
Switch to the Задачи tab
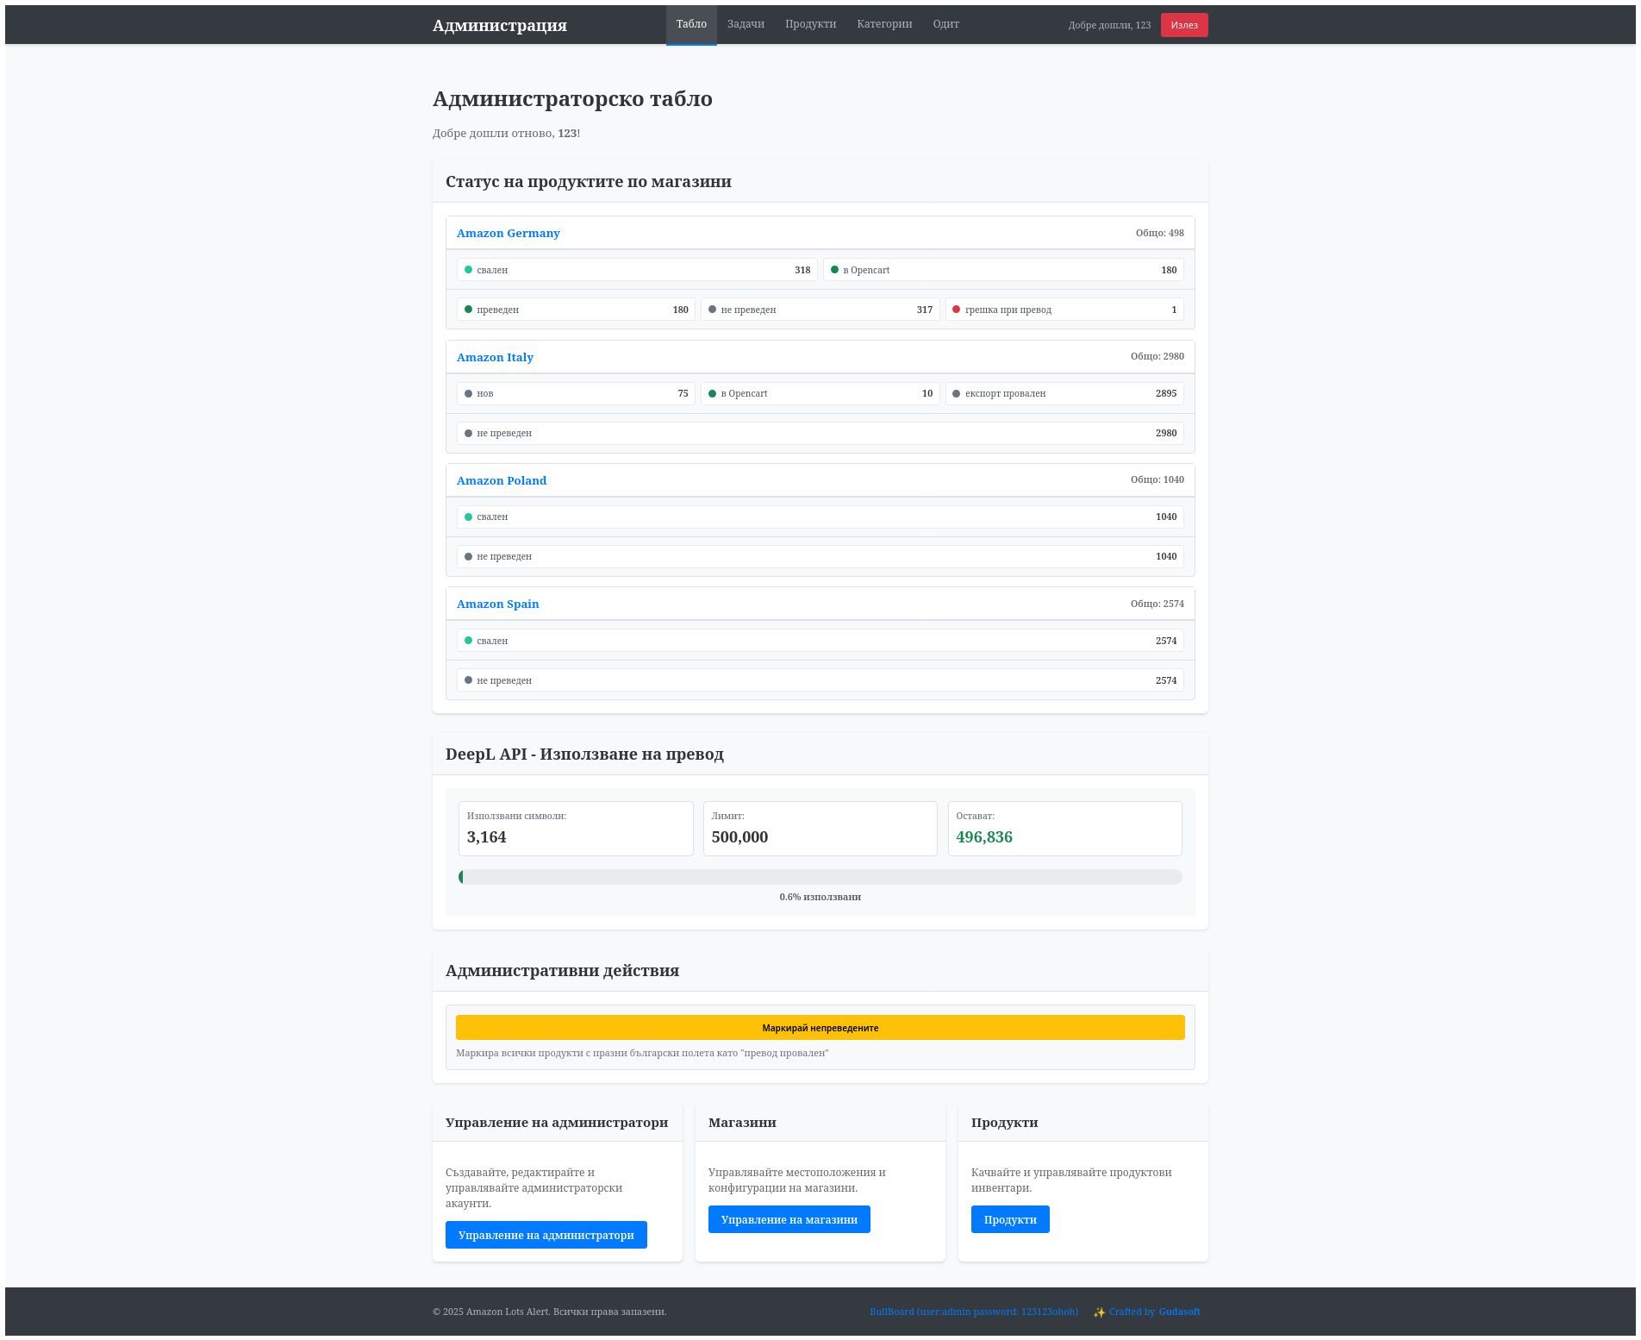pos(745,24)
